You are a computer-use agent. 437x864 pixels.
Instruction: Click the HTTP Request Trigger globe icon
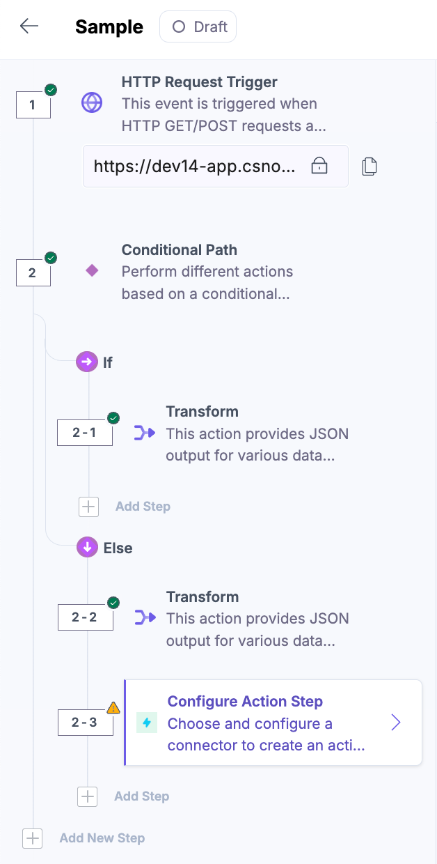(92, 103)
